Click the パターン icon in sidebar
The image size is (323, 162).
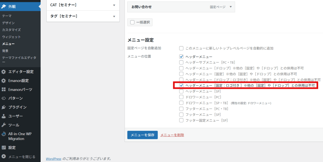(4, 98)
